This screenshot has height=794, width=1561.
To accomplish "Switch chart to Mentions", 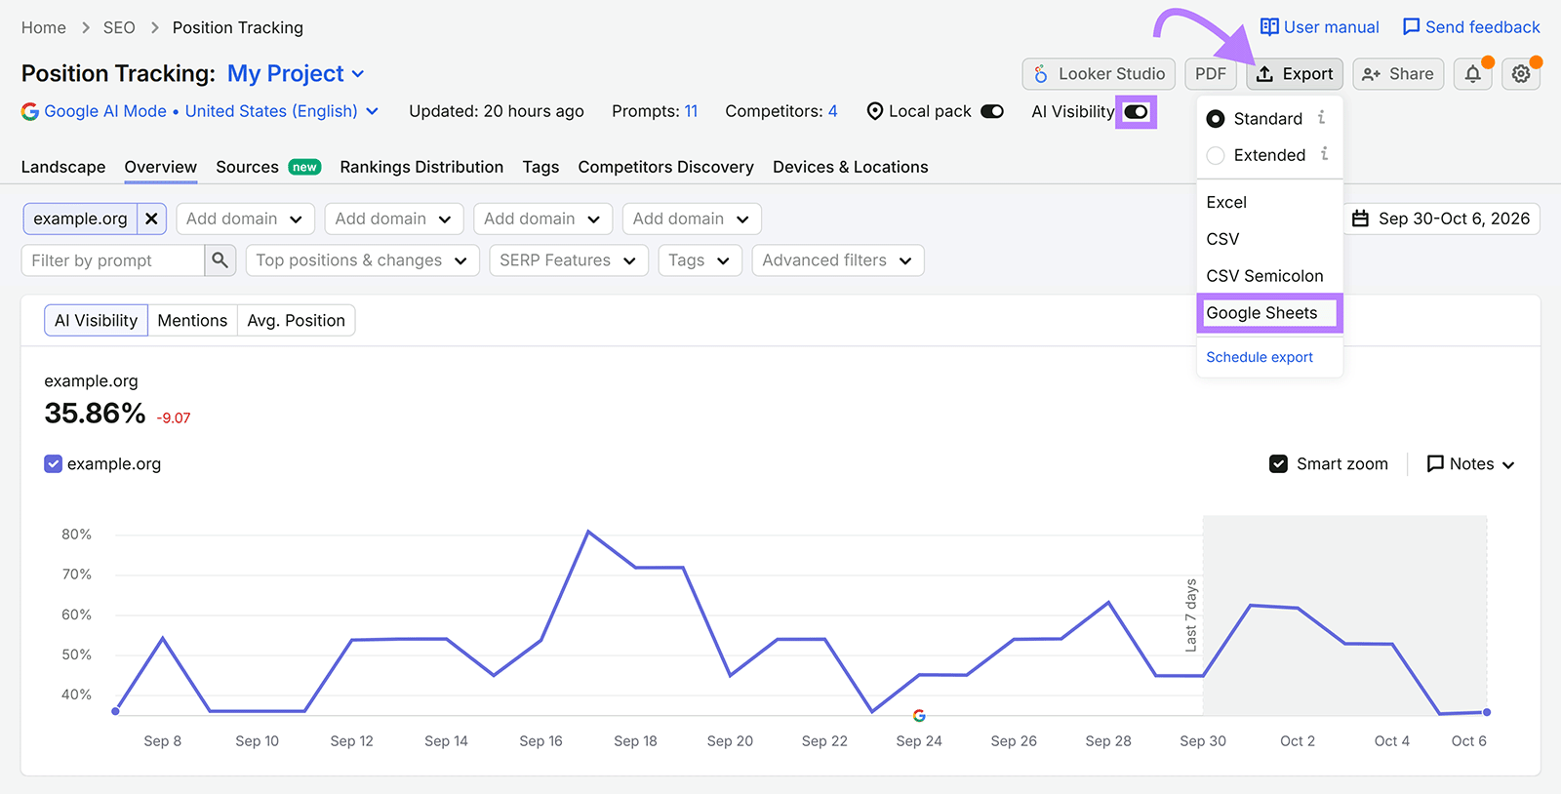I will pyautogui.click(x=192, y=320).
